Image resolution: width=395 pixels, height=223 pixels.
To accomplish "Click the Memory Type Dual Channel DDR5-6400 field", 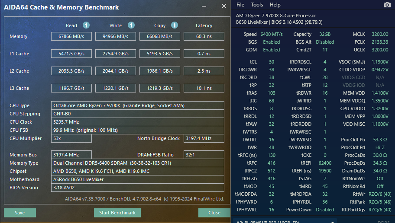I will point(138,163).
